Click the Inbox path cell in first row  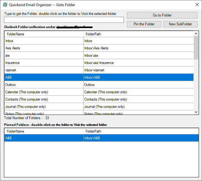[139, 41]
